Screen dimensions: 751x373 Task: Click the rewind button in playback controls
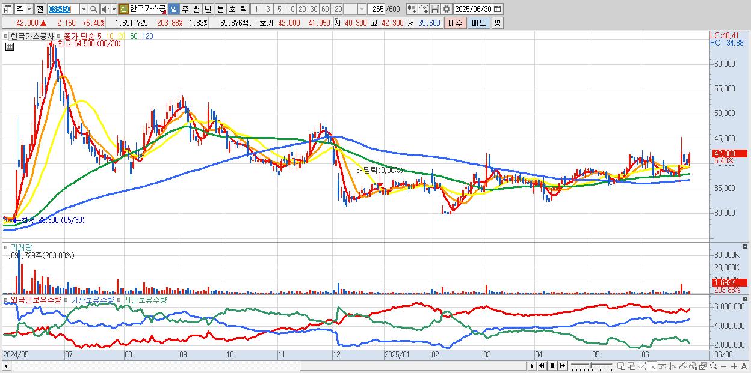point(542,366)
